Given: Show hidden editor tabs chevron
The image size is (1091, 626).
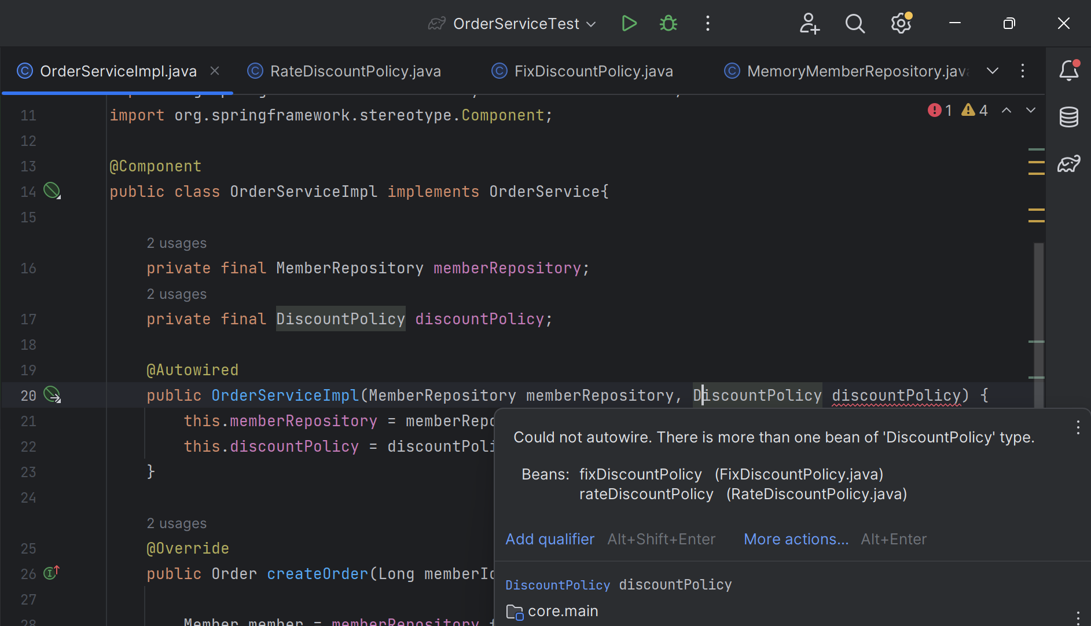Looking at the screenshot, I should (993, 71).
